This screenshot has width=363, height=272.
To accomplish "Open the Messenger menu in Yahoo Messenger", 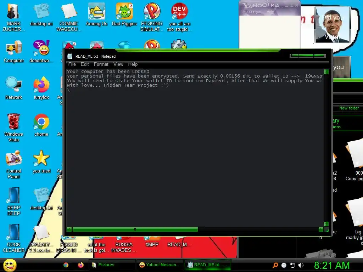I will pyautogui.click(x=252, y=12).
